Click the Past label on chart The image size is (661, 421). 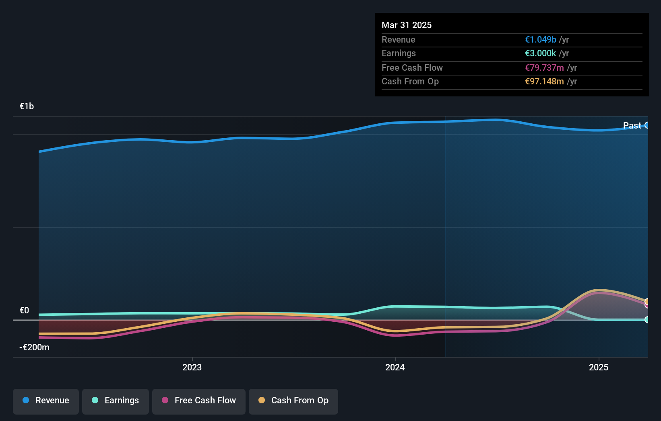(x=632, y=125)
